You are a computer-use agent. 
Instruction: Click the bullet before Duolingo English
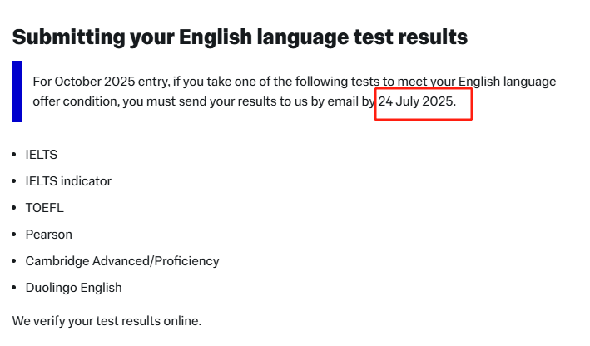click(x=14, y=288)
